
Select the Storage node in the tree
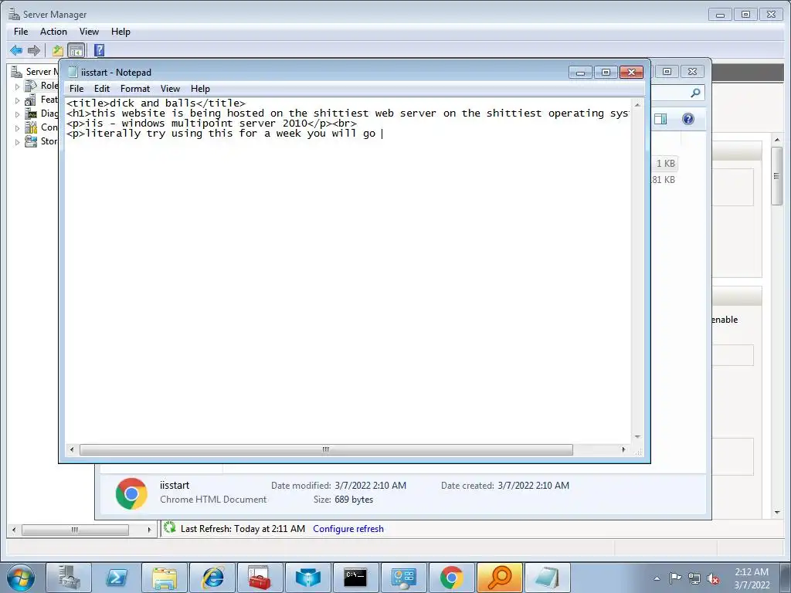coord(49,141)
